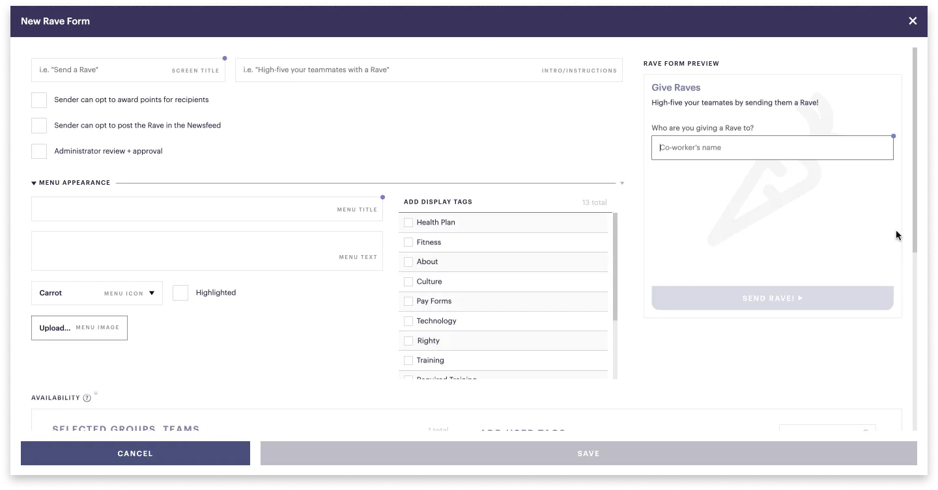Viewport: 938px width, 490px height.
Task: Click the Cancel button
Action: click(x=135, y=454)
